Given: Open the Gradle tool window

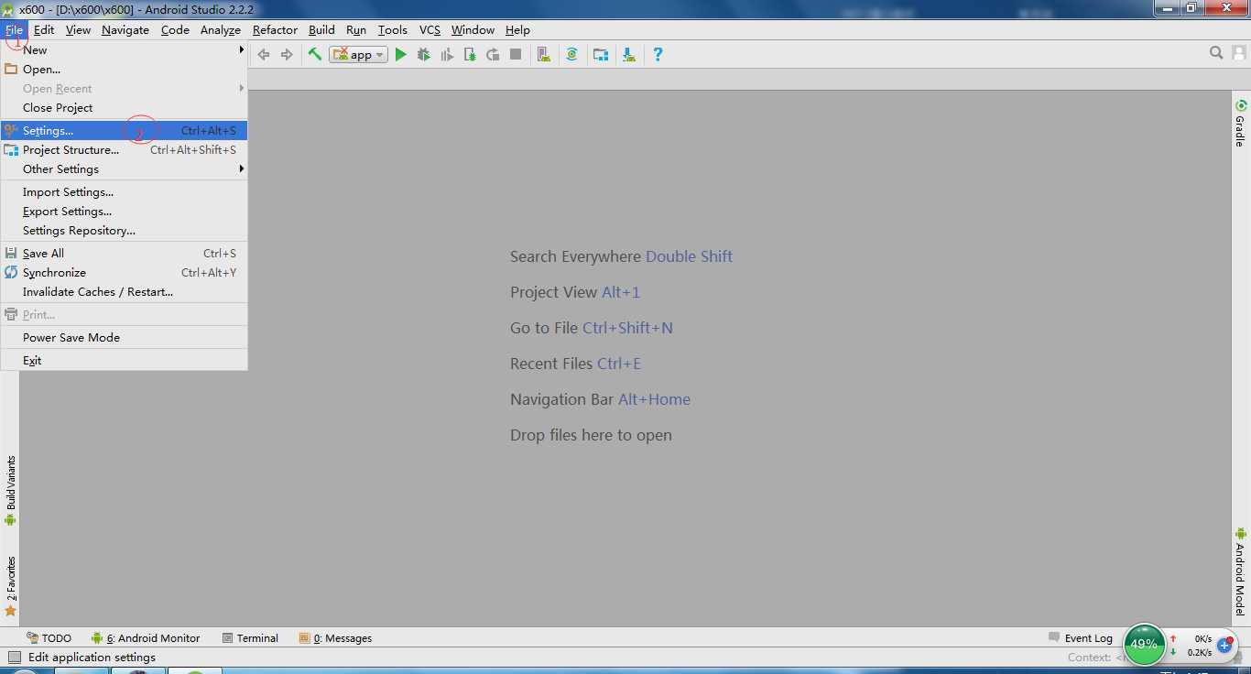Looking at the screenshot, I should click(1241, 124).
